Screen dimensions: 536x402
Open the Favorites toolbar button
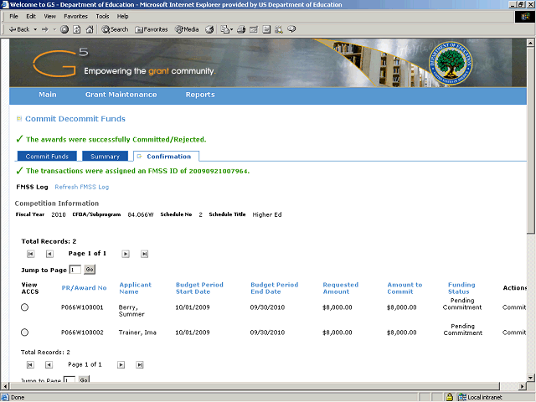[x=152, y=29]
